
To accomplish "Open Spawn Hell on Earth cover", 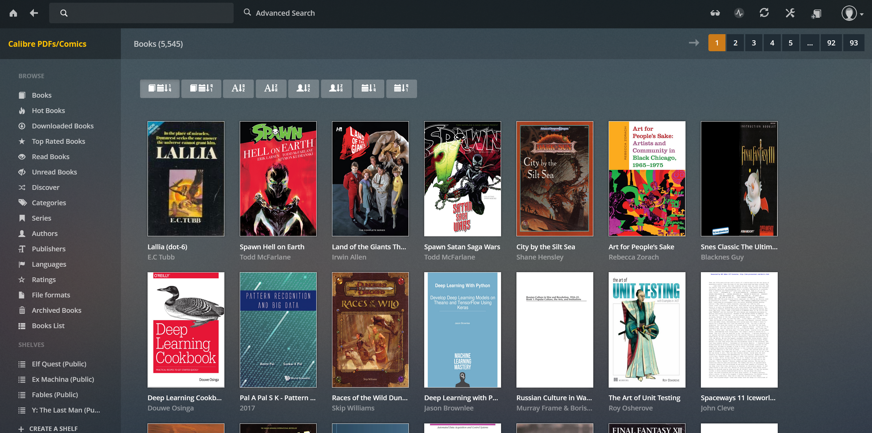I will [x=278, y=179].
